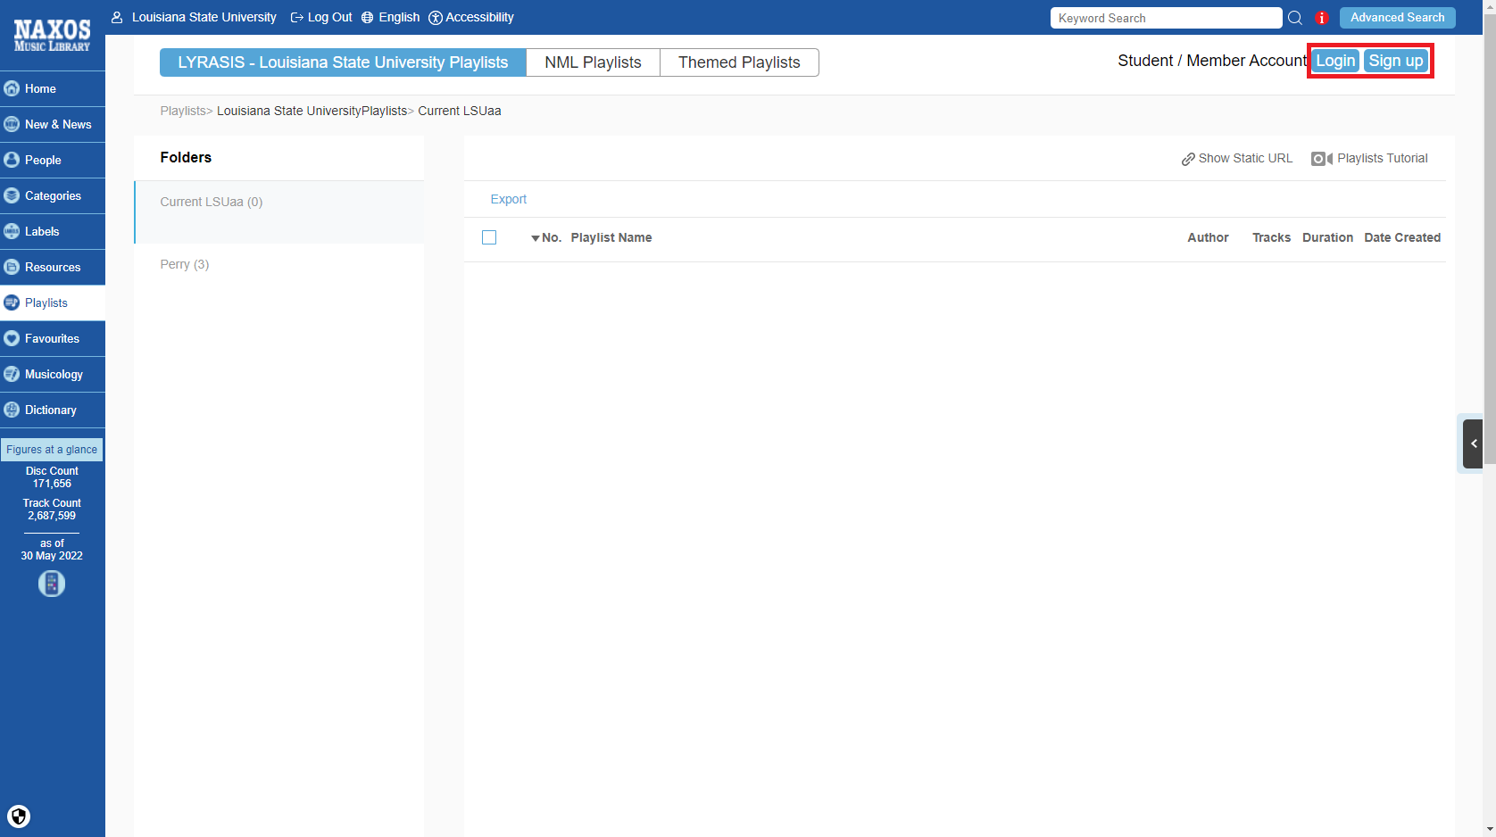Click the Login button
1496x837 pixels.
1335,61
